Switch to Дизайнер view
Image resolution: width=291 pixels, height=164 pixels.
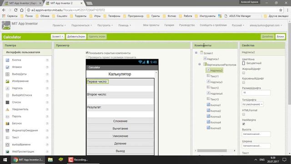click(267, 36)
